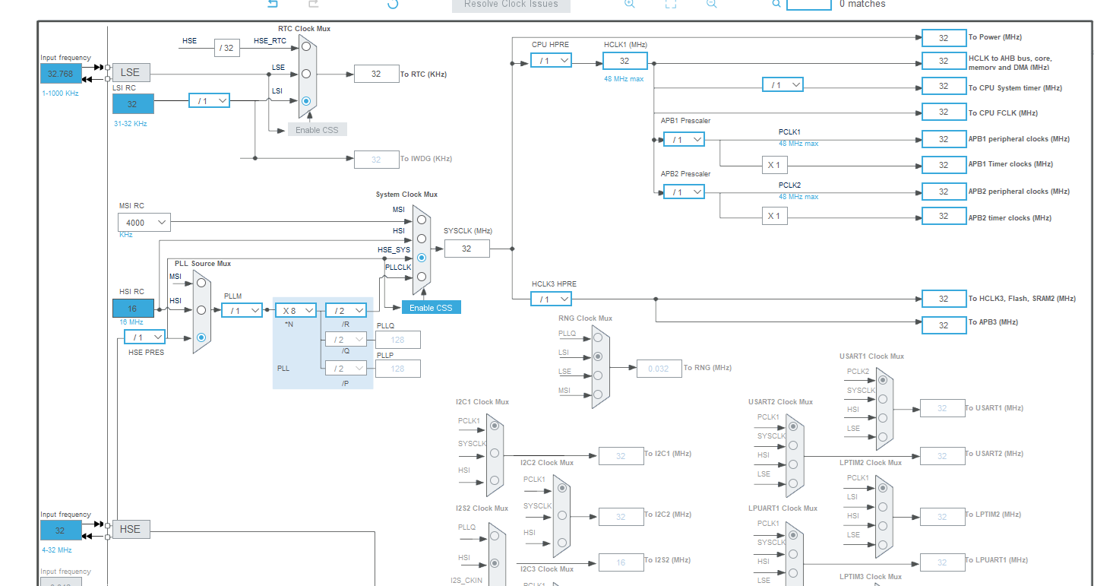This screenshot has height=586, width=1116.
Task: Click the APB1 peripheral clocks value box
Action: pyautogui.click(x=944, y=139)
